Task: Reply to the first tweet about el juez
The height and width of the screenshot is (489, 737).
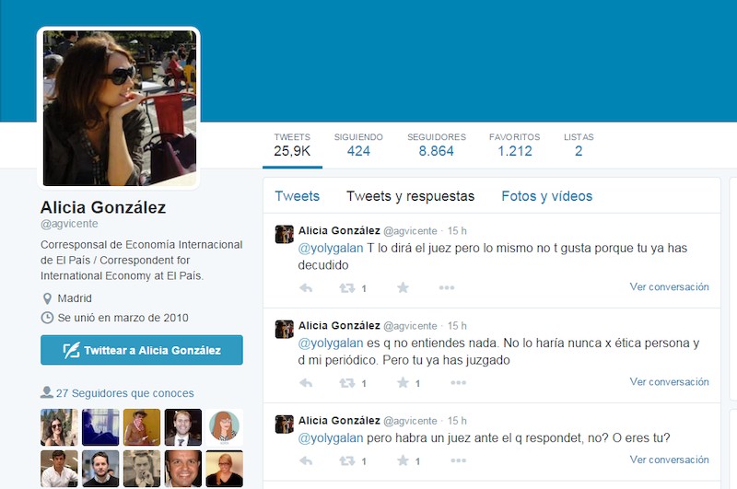Action: point(306,287)
